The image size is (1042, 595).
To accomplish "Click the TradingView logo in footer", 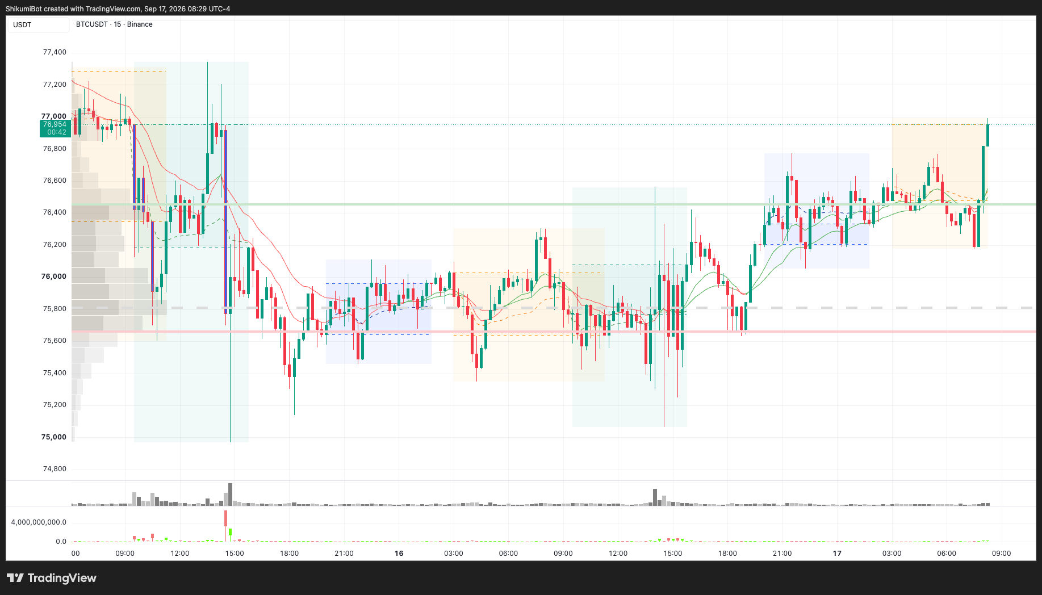I will coord(52,578).
